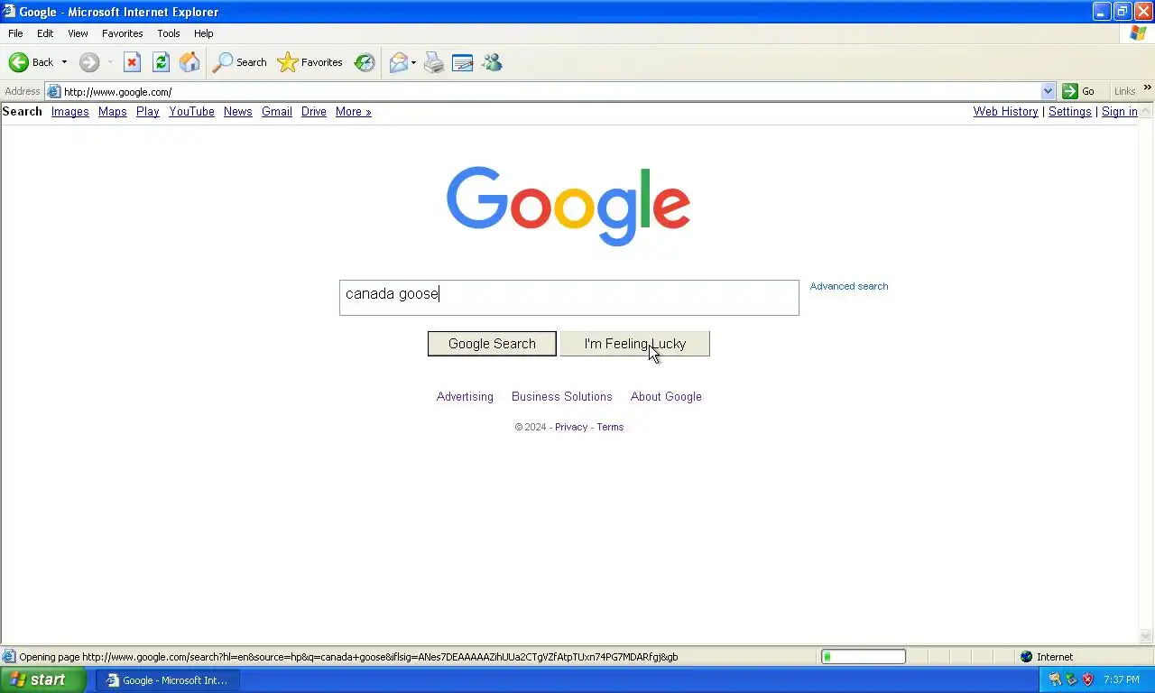Open the View menu

(78, 33)
